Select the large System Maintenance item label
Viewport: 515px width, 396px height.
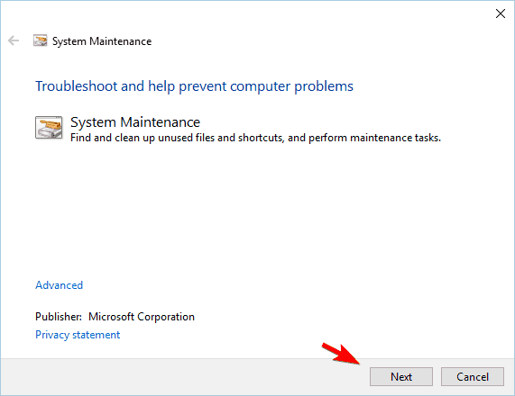click(x=135, y=122)
